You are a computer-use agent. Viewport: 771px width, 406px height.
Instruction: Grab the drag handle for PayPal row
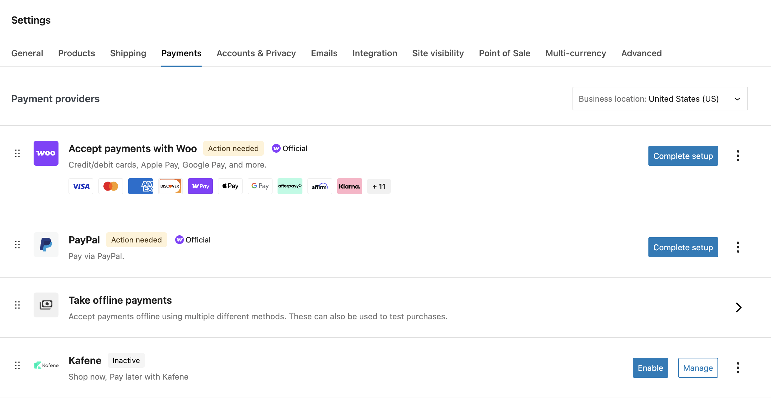(x=17, y=245)
